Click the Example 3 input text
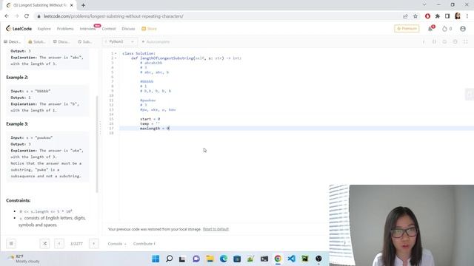Screen dimensions: 474x266 point(31,138)
